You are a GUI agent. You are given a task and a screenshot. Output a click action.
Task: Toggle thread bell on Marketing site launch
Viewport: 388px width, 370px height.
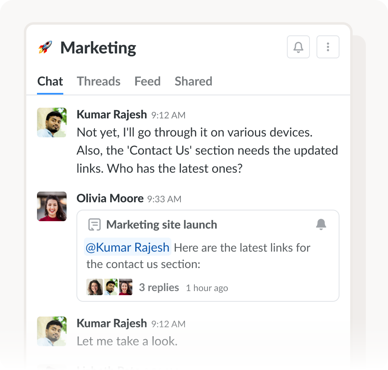click(321, 224)
